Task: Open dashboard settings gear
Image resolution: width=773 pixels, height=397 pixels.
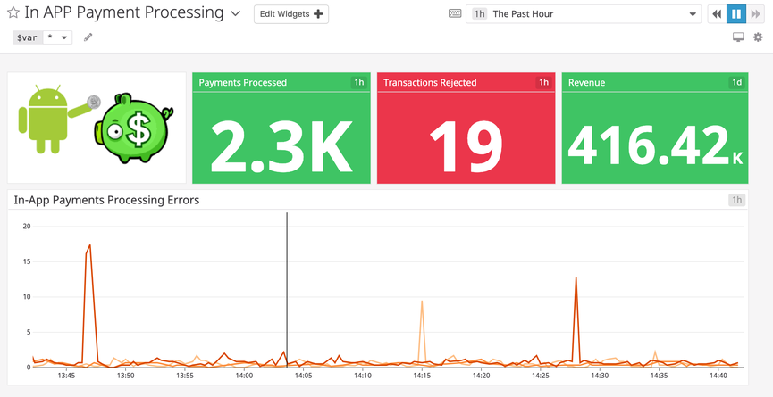Action: (758, 37)
